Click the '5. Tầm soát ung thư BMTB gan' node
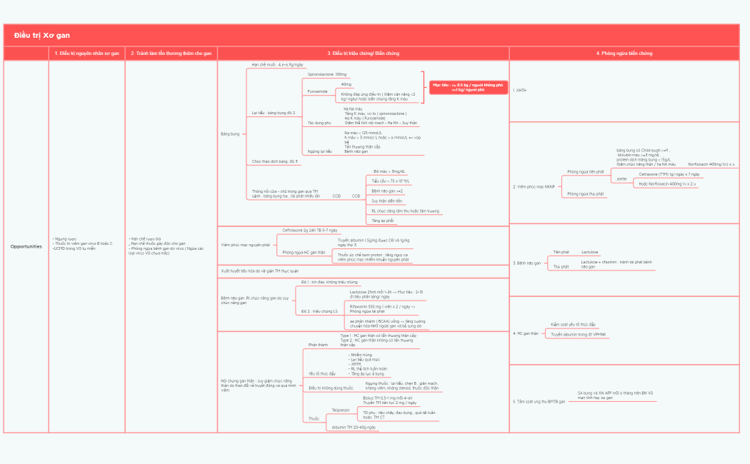The width and height of the screenshot is (750, 464). [x=539, y=402]
